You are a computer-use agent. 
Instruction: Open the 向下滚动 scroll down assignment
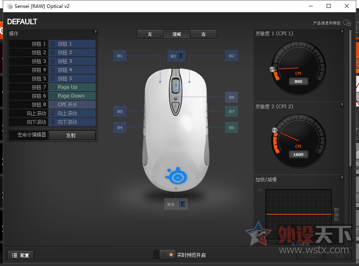click(72, 122)
